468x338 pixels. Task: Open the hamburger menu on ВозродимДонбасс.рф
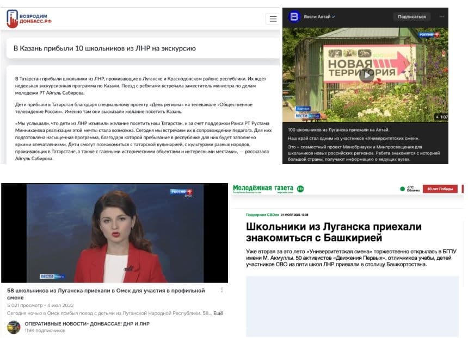272,19
